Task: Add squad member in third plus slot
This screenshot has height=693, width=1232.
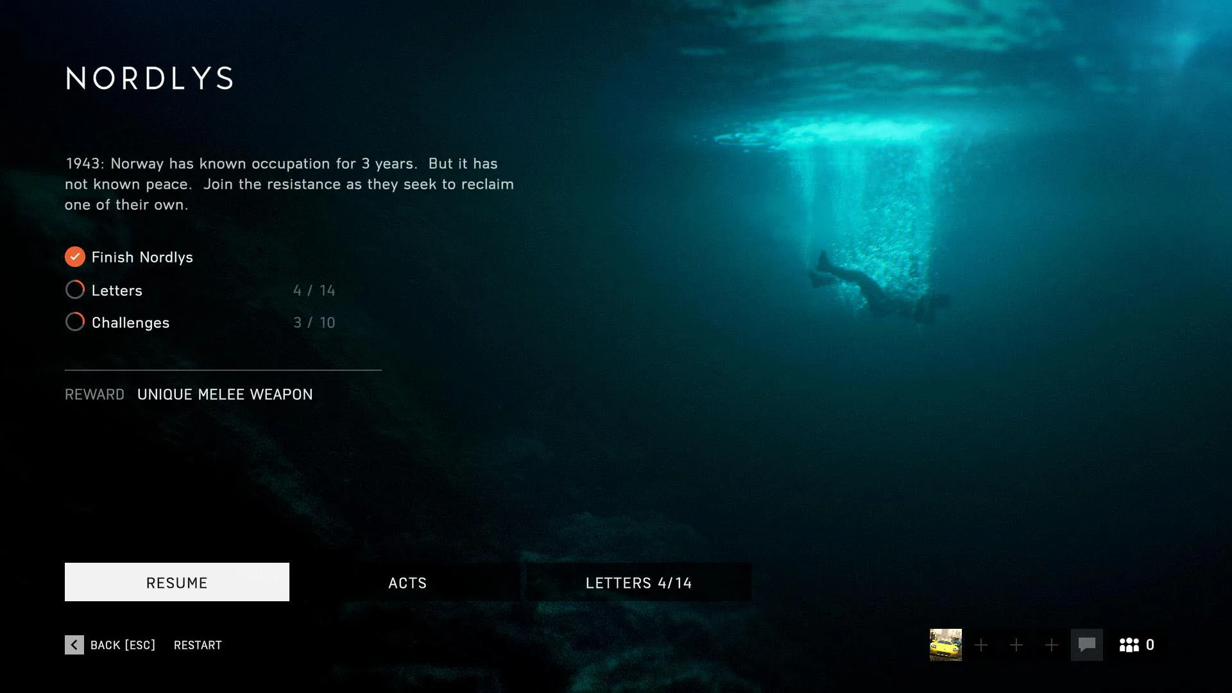Action: tap(1052, 645)
